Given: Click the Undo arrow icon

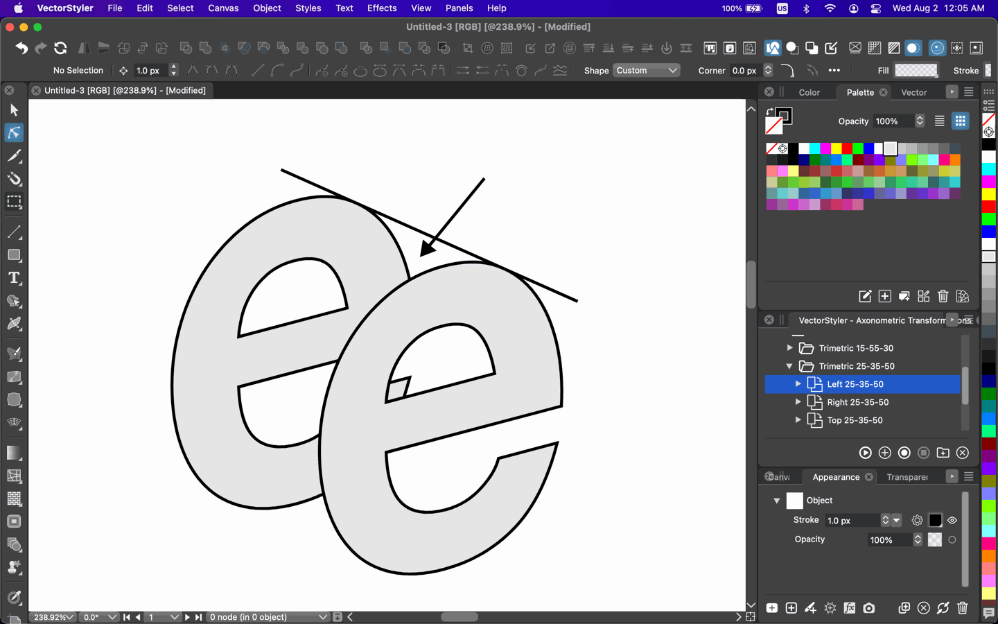Looking at the screenshot, I should [x=21, y=49].
